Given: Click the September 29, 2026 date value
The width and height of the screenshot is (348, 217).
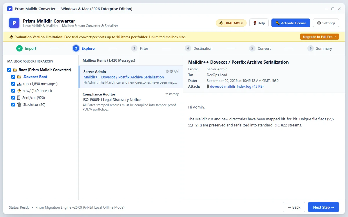Looking at the screenshot, I should [x=242, y=81].
